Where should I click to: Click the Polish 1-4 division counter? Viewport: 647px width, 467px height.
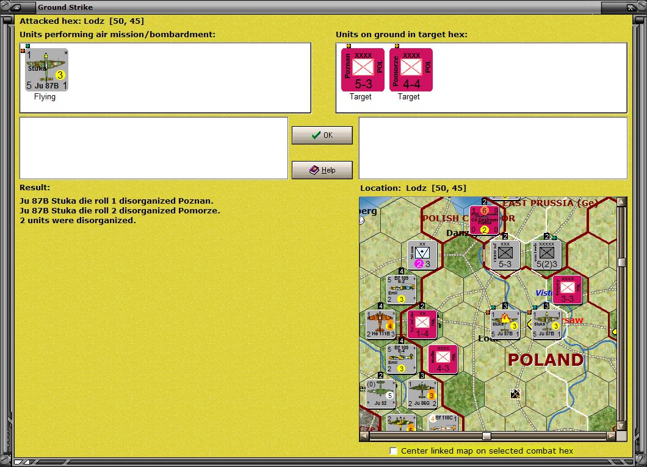point(422,324)
